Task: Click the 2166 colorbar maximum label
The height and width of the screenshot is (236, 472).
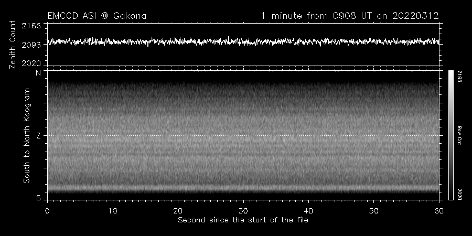Action: coord(459,77)
